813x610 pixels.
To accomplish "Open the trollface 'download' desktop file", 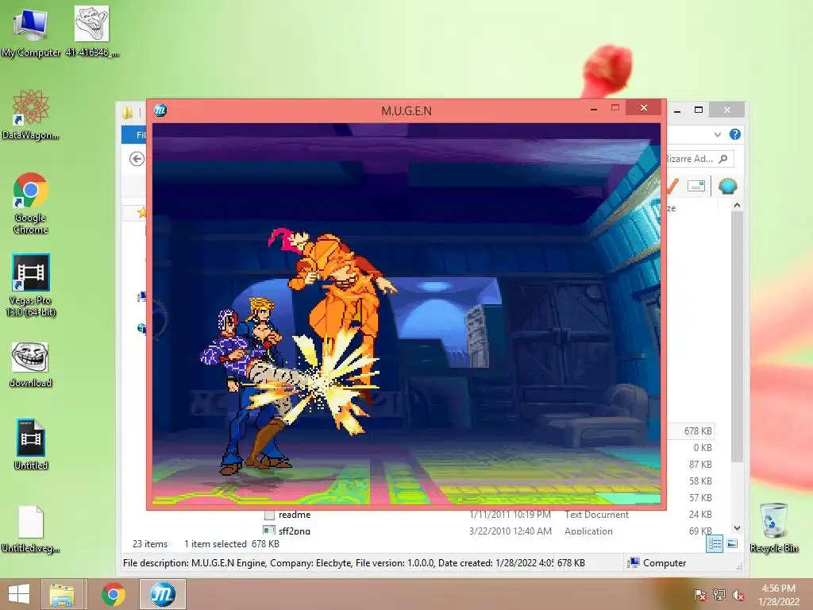I will pyautogui.click(x=30, y=365).
